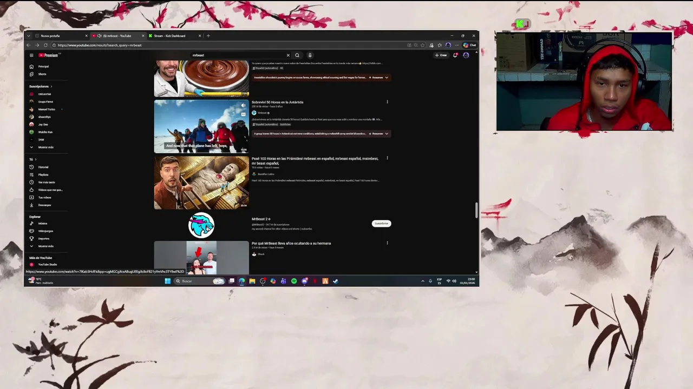Open Ver más tarde list
This screenshot has width=693, height=389.
pos(47,182)
